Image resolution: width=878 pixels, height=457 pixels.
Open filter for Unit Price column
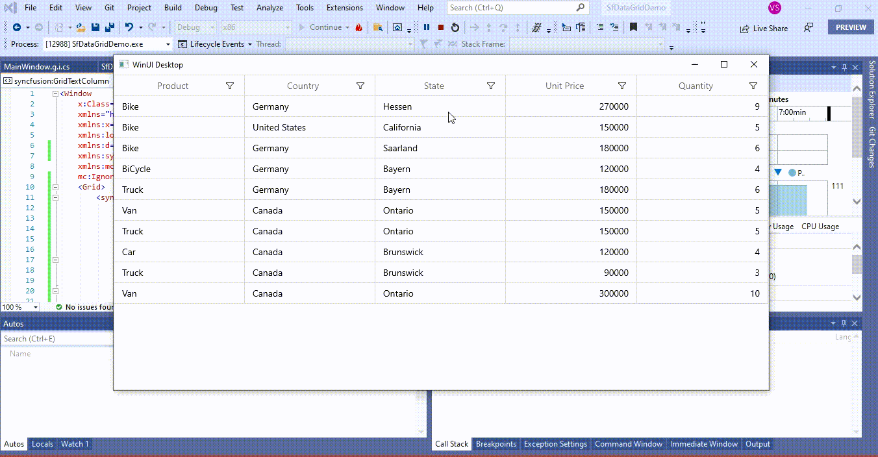coord(622,86)
